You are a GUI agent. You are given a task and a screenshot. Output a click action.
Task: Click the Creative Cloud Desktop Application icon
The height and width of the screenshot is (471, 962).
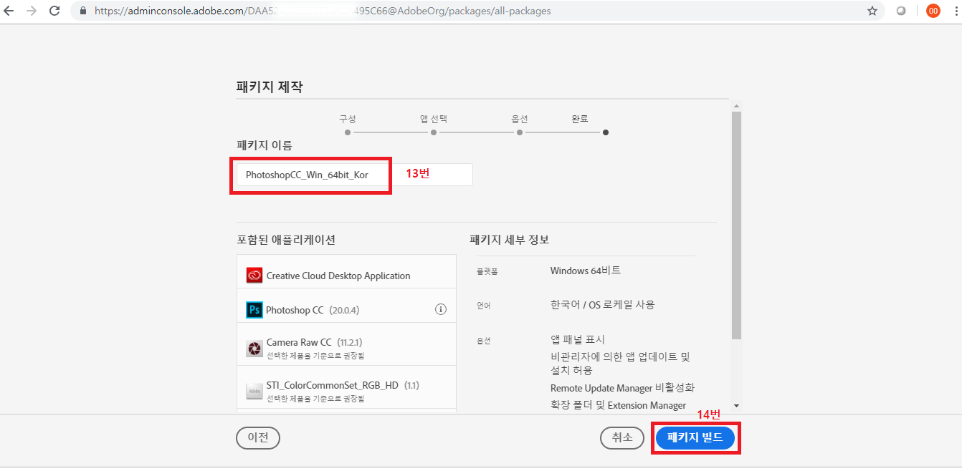254,276
